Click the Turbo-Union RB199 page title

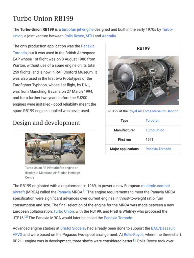pos(43,19)
